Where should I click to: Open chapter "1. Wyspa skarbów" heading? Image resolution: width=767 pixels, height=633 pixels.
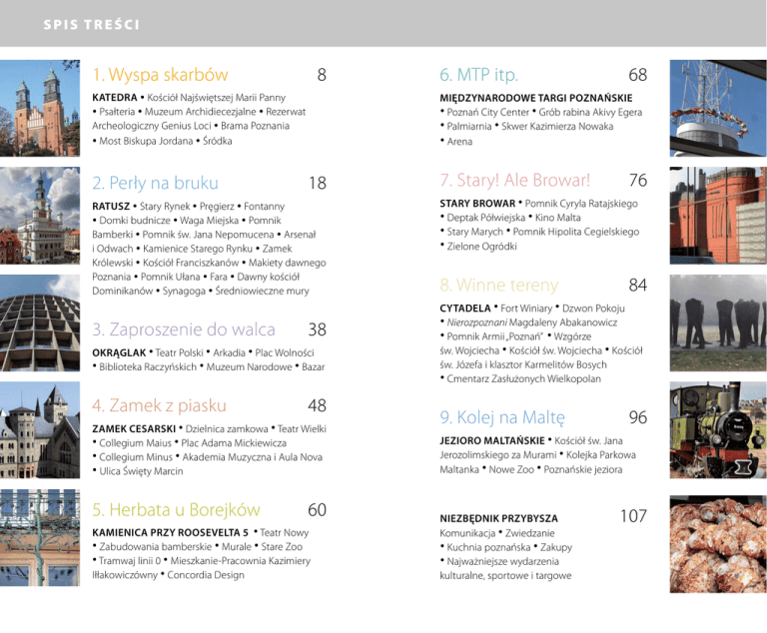coord(160,75)
